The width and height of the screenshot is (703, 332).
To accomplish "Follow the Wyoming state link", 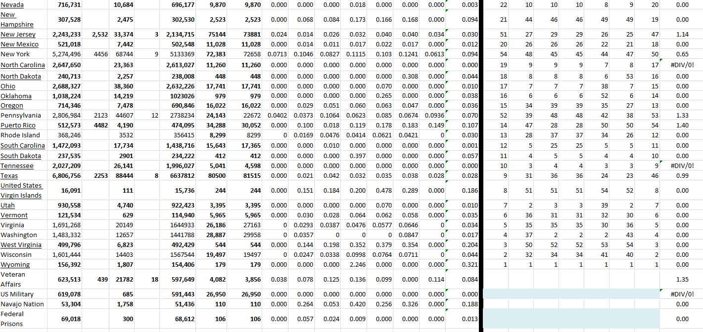I will [15, 265].
